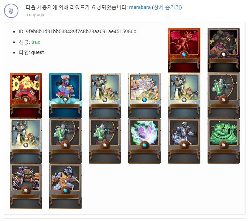
Task: Select the dark minotaur beast card
Action: tap(223, 50)
